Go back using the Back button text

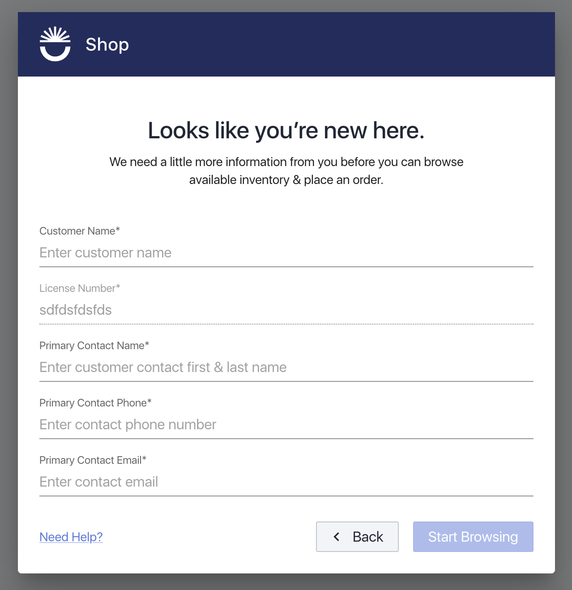(368, 537)
